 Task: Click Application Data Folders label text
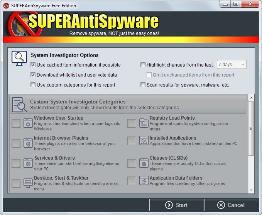[176, 178]
